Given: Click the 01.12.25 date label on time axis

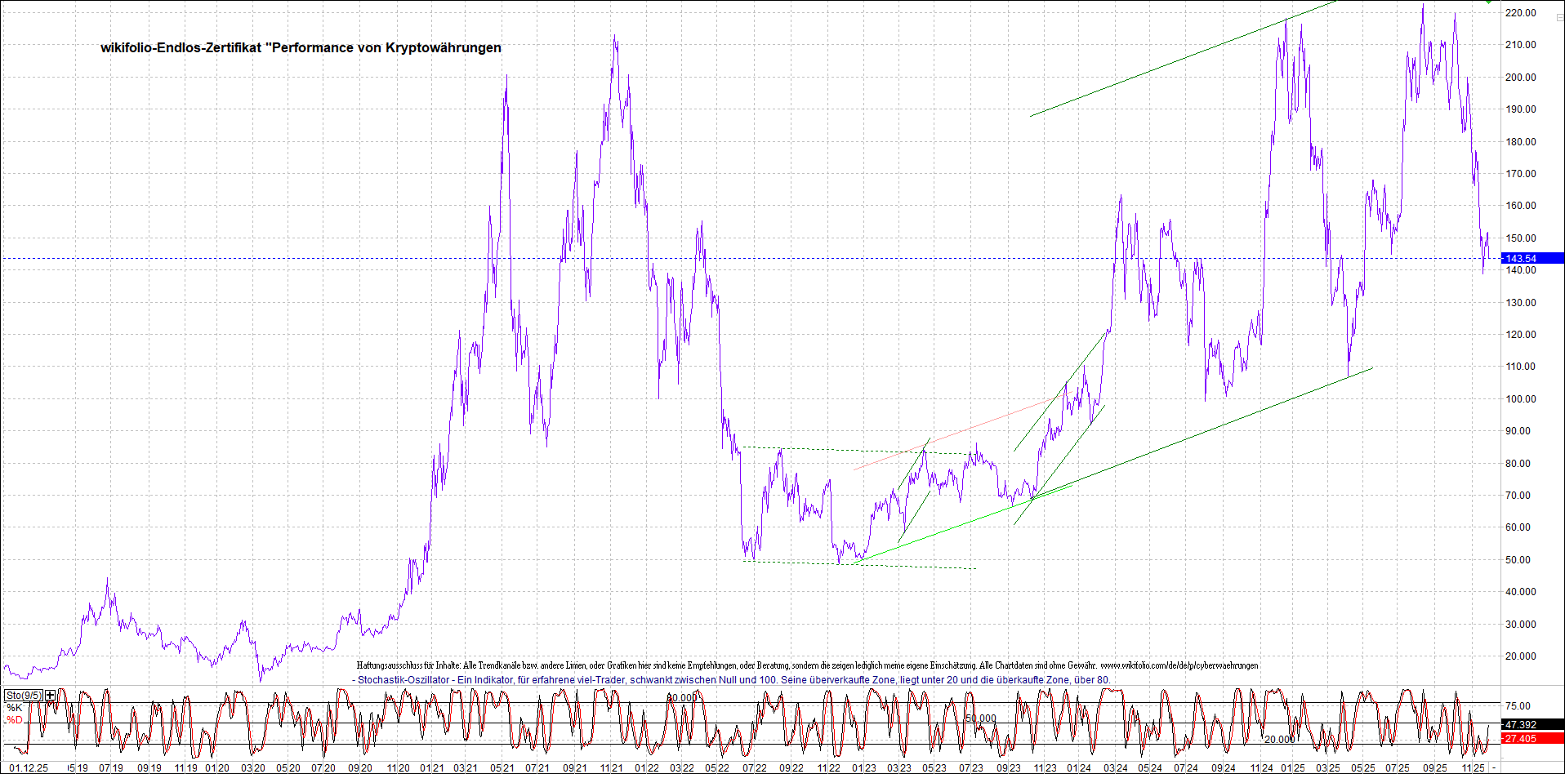Looking at the screenshot, I should 29,768.
